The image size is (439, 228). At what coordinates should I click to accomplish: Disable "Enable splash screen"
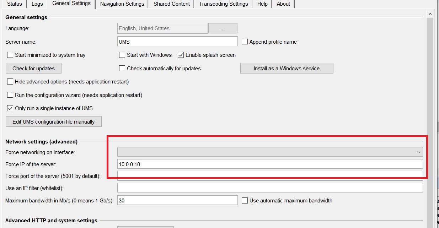click(181, 55)
